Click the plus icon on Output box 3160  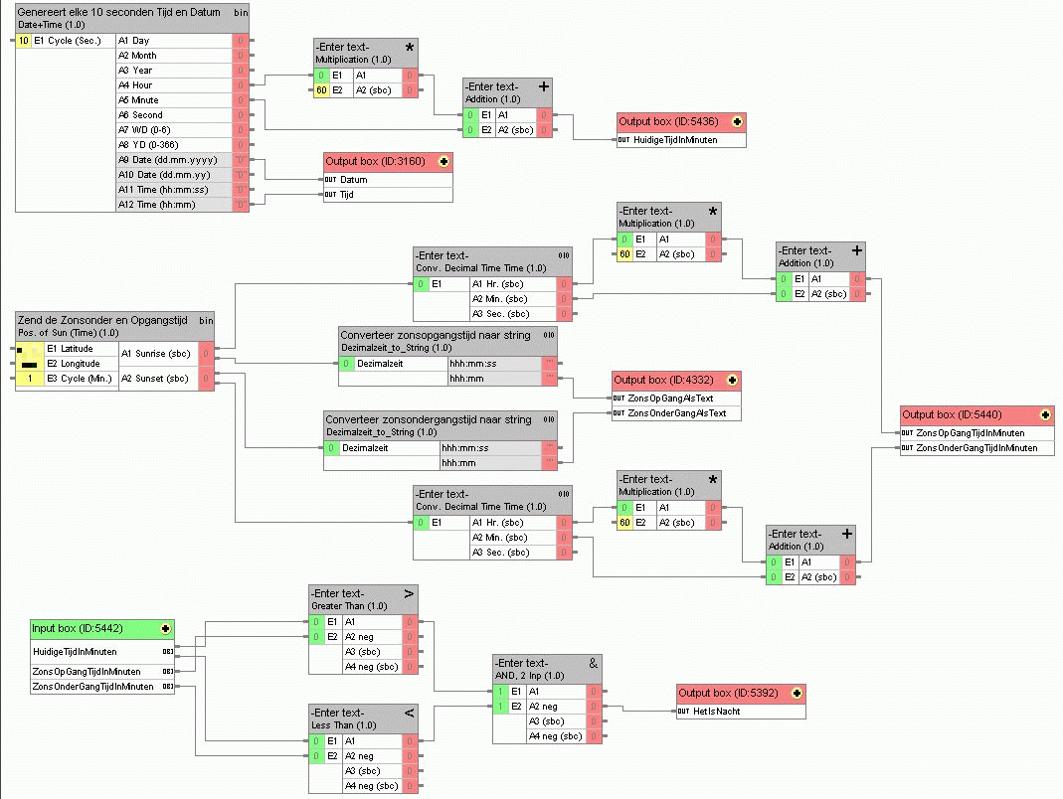[443, 160]
